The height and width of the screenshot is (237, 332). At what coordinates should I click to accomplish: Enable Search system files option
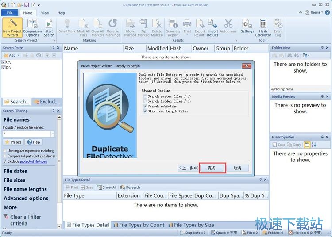(x=145, y=96)
